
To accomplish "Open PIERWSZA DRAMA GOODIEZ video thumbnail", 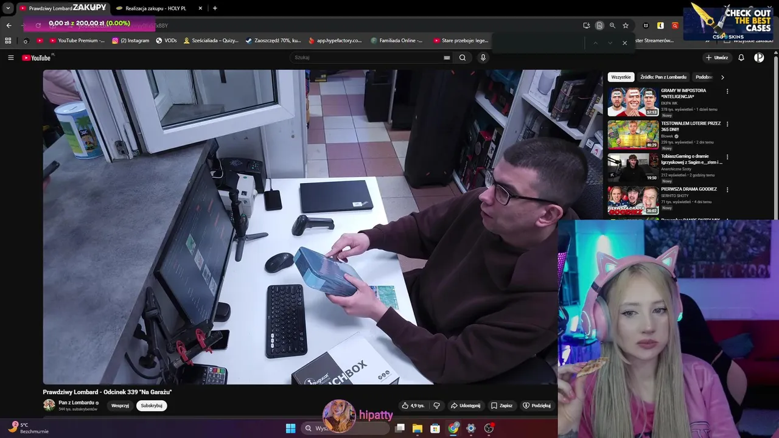I will click(633, 200).
